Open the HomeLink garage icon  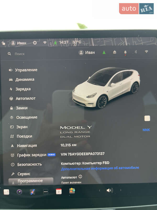(x=115, y=52)
